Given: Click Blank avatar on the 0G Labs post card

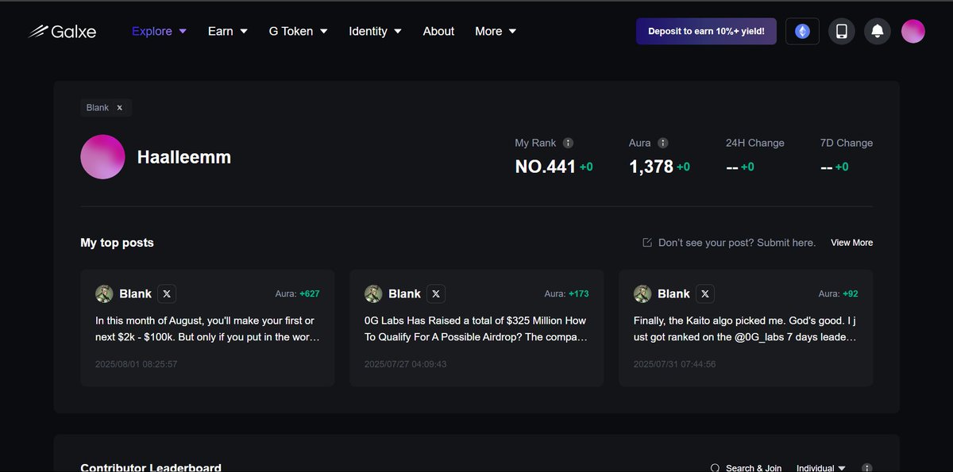Looking at the screenshot, I should (x=373, y=294).
